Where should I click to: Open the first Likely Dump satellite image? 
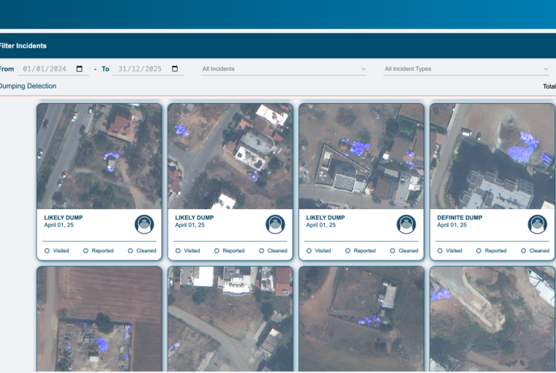pos(99,156)
